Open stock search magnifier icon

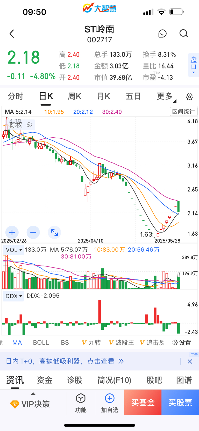184,33
